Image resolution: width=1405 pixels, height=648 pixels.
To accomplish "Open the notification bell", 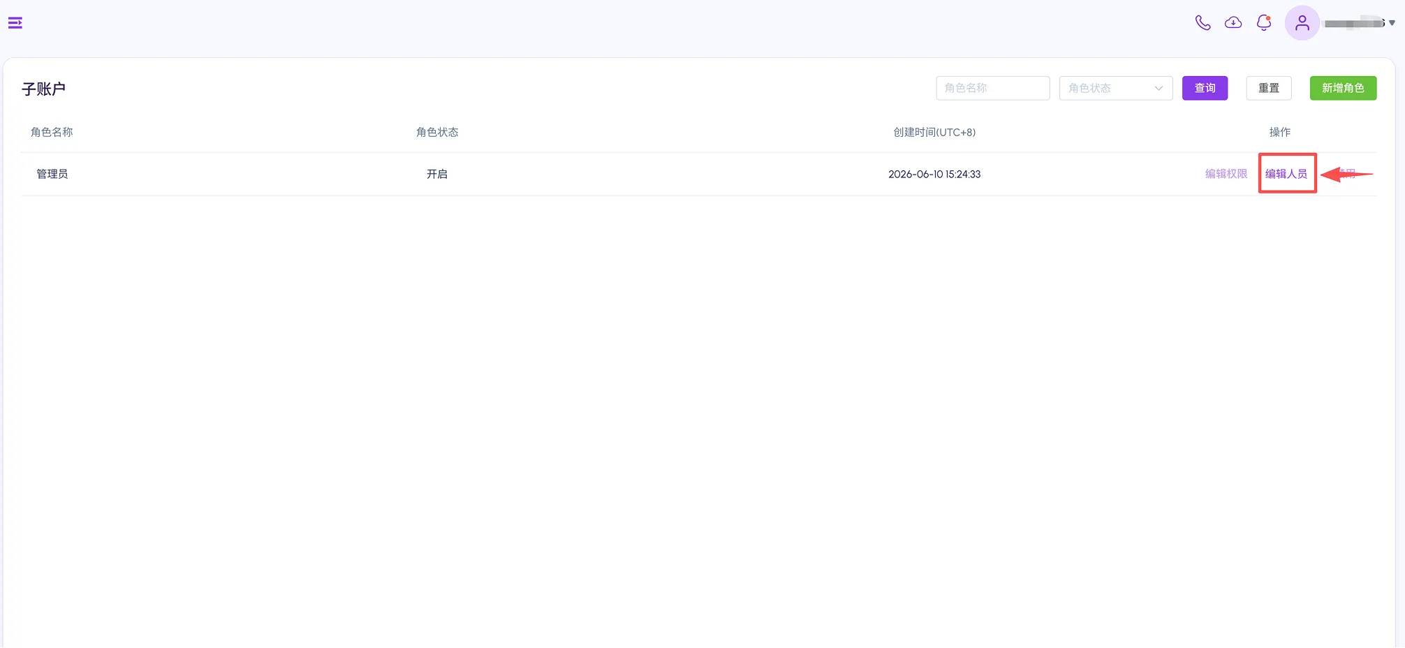I will click(x=1264, y=23).
